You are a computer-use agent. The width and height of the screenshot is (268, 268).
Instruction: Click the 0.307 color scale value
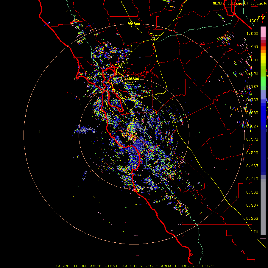tap(252, 205)
